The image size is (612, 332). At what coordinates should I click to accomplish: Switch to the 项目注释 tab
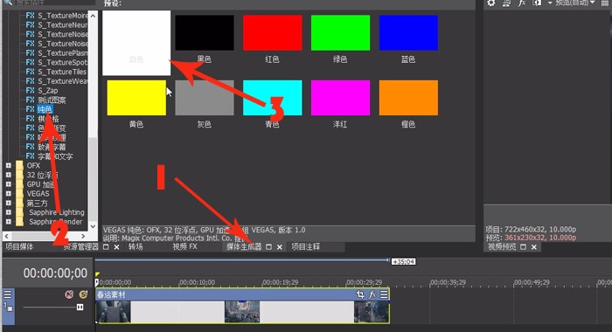point(306,247)
